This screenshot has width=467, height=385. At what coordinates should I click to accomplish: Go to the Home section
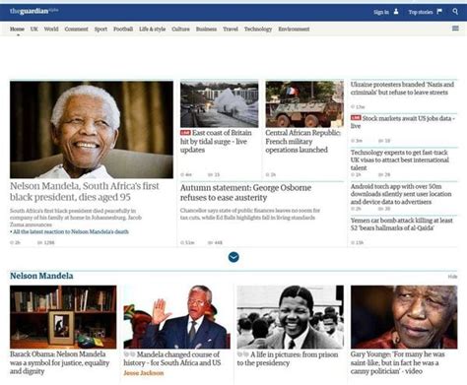17,29
